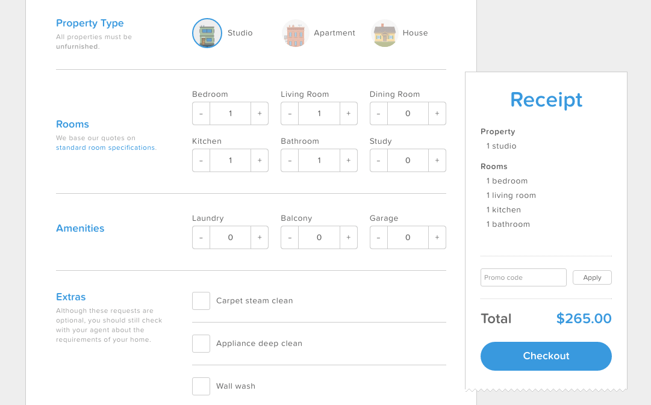Viewport: 651px width, 405px height.
Task: Increment the Bathroom room counter
Action: coord(348,161)
